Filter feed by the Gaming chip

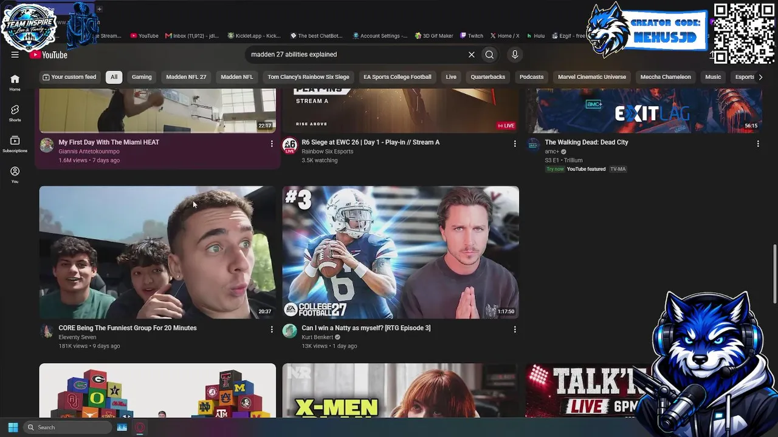[x=142, y=77]
